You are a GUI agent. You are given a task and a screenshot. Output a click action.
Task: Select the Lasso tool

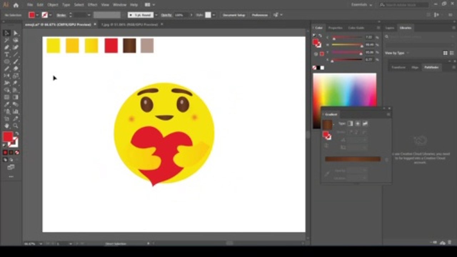click(16, 40)
